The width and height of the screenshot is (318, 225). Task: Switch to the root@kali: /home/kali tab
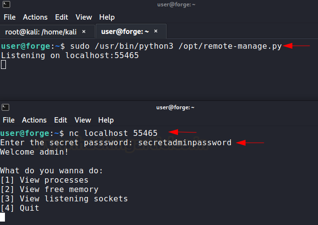coord(41,32)
